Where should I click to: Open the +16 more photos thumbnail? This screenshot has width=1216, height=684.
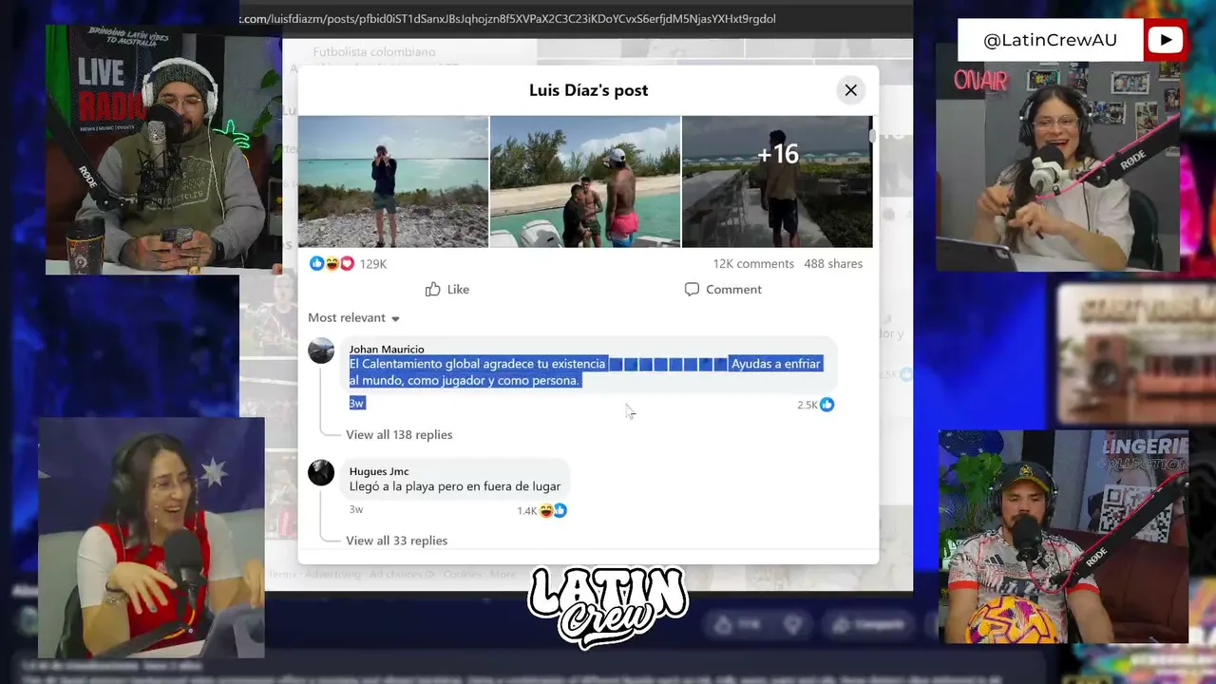[x=776, y=181]
